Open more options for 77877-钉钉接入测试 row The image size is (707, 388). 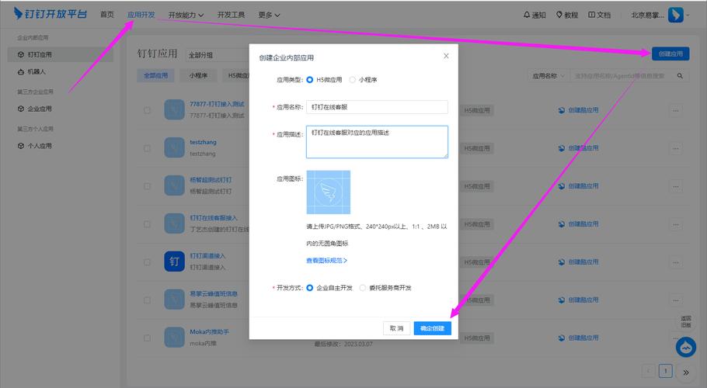[675, 110]
